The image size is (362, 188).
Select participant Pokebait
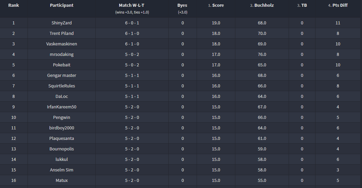62,65
